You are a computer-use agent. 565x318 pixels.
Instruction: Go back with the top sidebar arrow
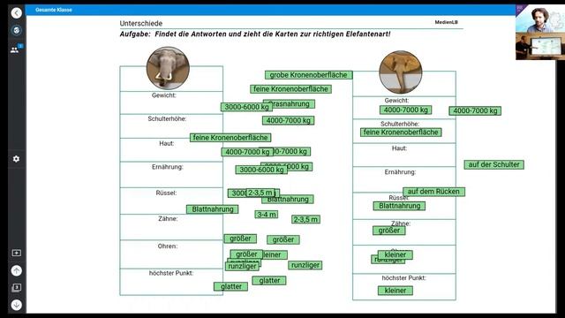[x=16, y=13]
